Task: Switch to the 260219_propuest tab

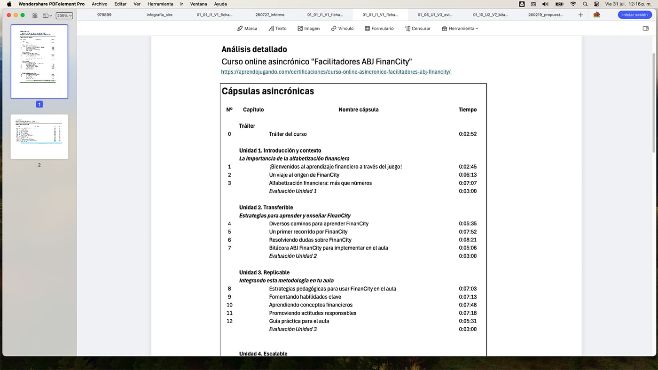Action: pyautogui.click(x=545, y=15)
